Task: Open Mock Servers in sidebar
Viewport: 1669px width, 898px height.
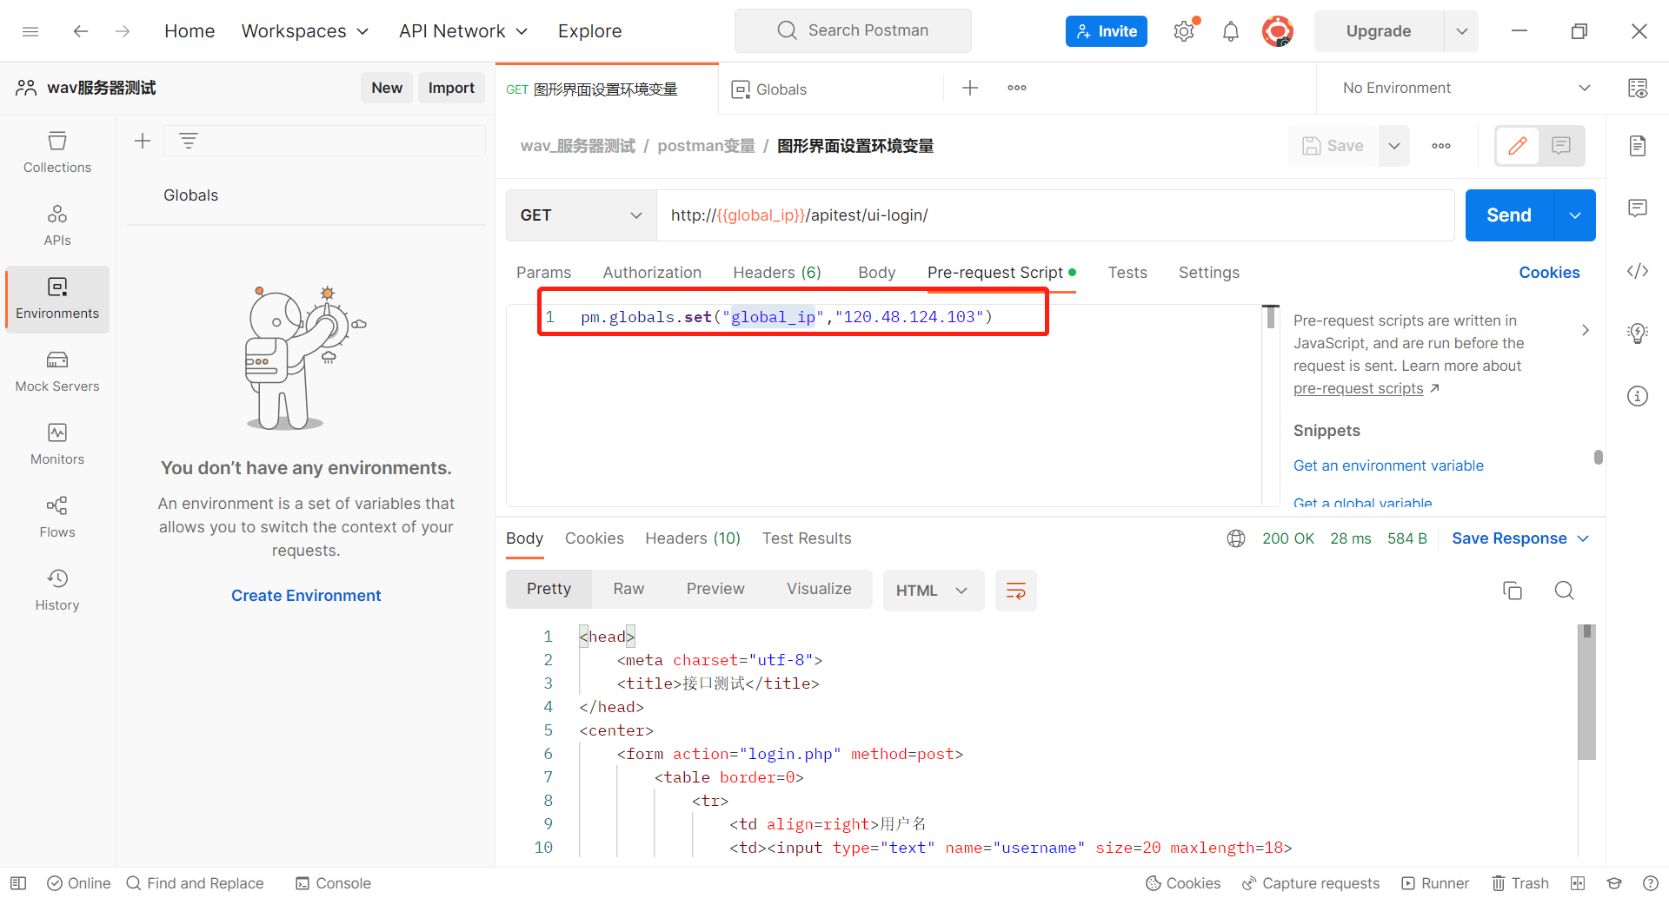Action: pyautogui.click(x=57, y=372)
